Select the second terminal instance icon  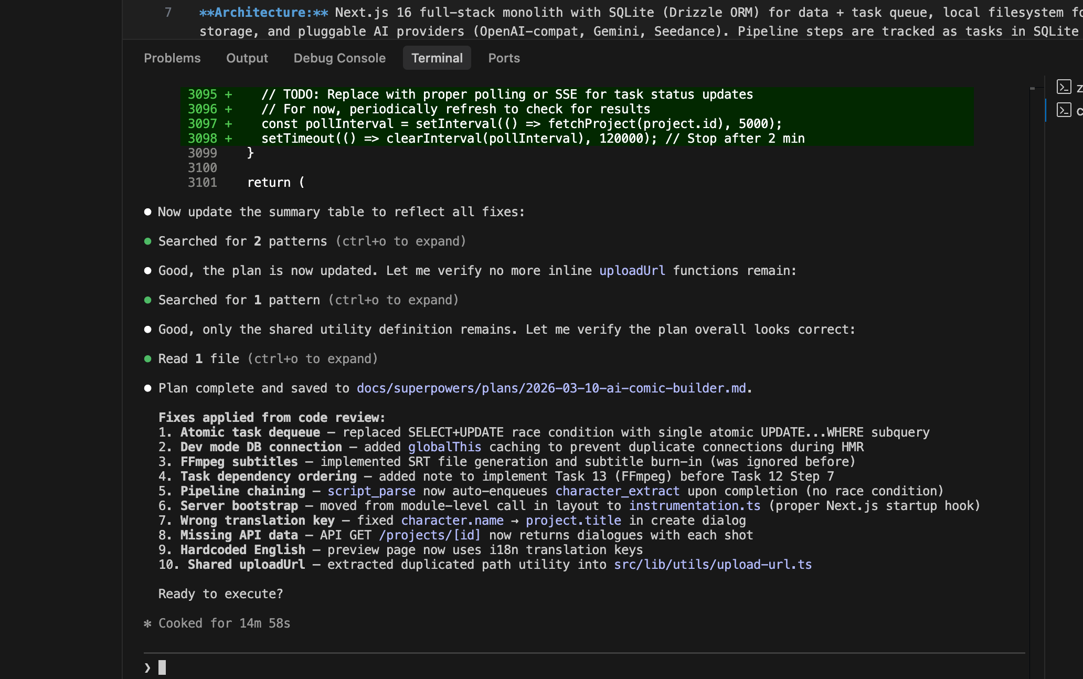click(1064, 110)
